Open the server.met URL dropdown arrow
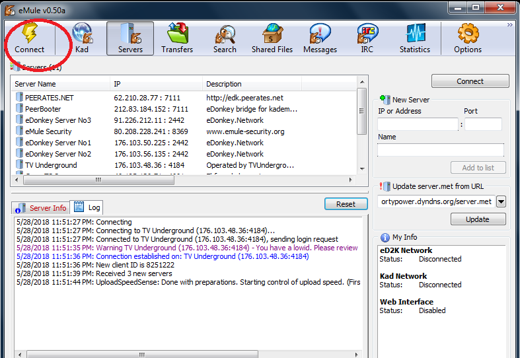This screenshot has width=520, height=358. pyautogui.click(x=501, y=201)
